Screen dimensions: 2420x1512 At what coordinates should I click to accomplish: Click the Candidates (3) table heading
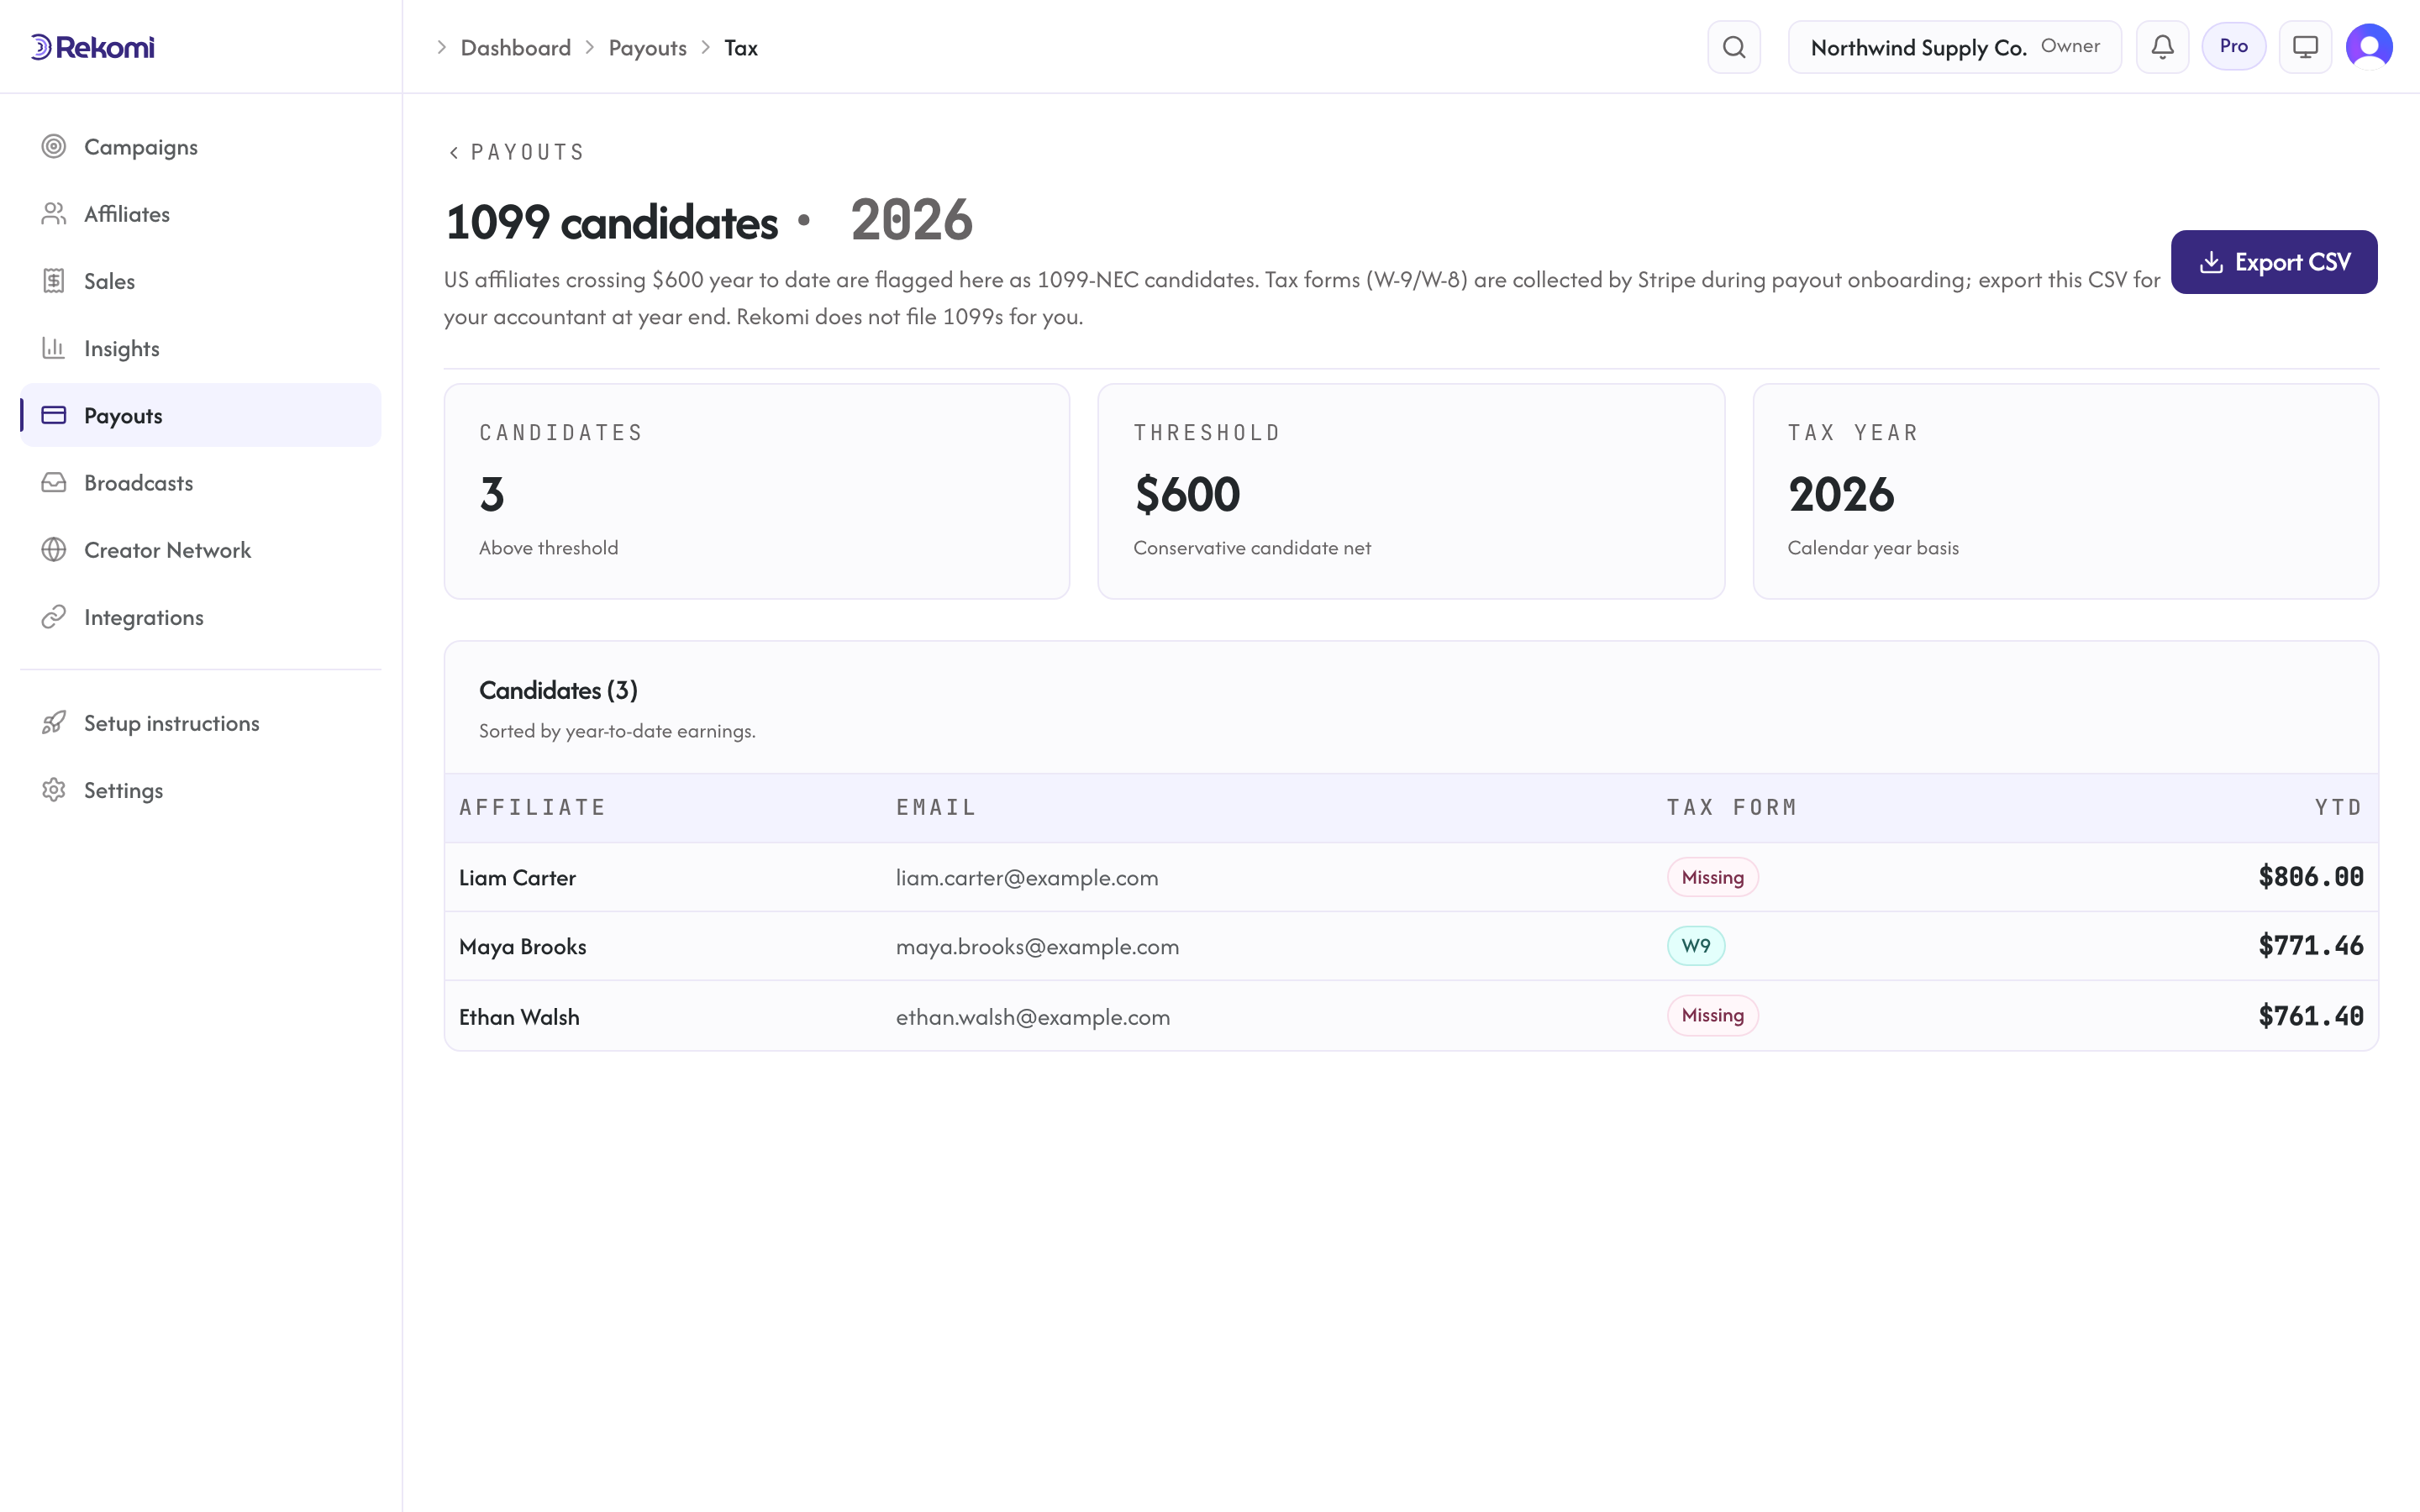pos(558,690)
